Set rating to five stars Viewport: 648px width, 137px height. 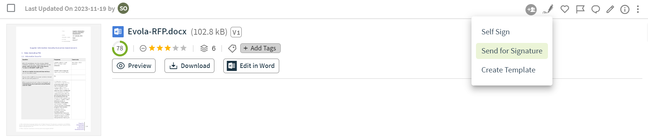coord(183,48)
